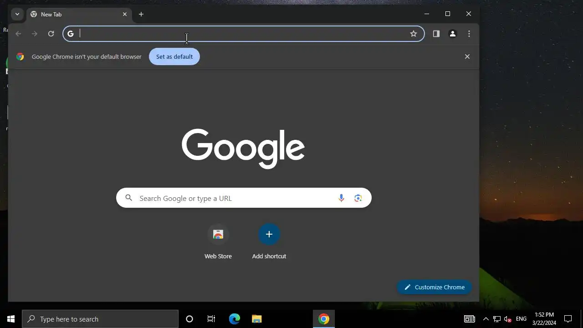Open Chrome's three-dot menu
The width and height of the screenshot is (583, 328).
(469, 34)
